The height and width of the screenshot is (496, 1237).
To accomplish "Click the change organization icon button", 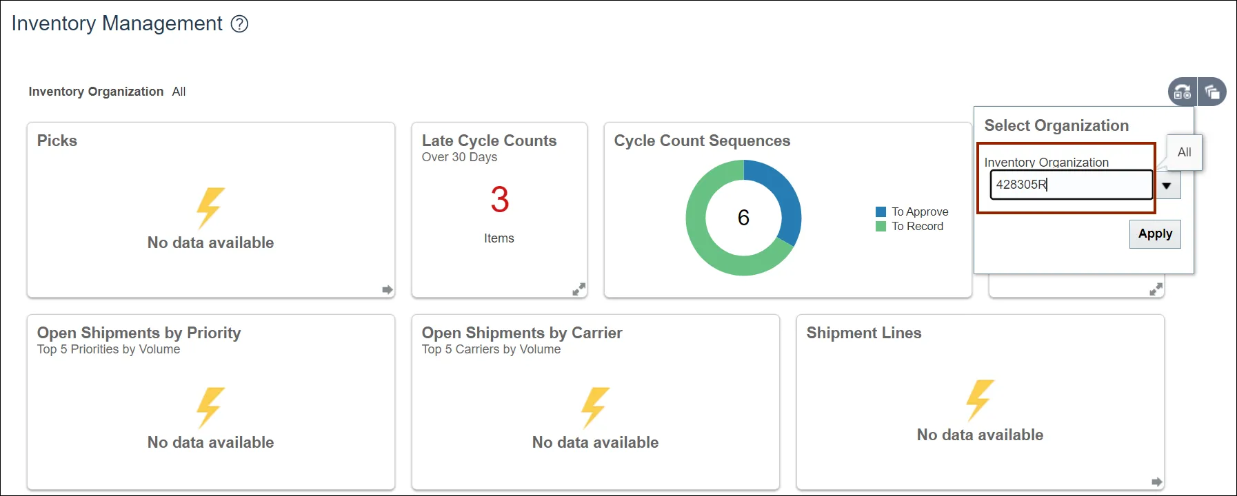I will [1183, 92].
